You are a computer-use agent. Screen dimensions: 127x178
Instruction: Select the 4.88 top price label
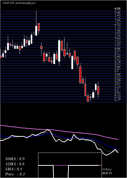click(117, 9)
